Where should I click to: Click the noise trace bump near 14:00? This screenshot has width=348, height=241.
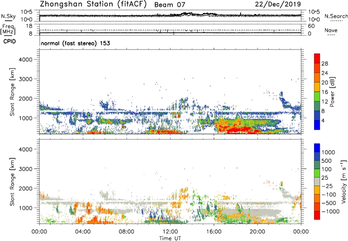click(187, 14)
